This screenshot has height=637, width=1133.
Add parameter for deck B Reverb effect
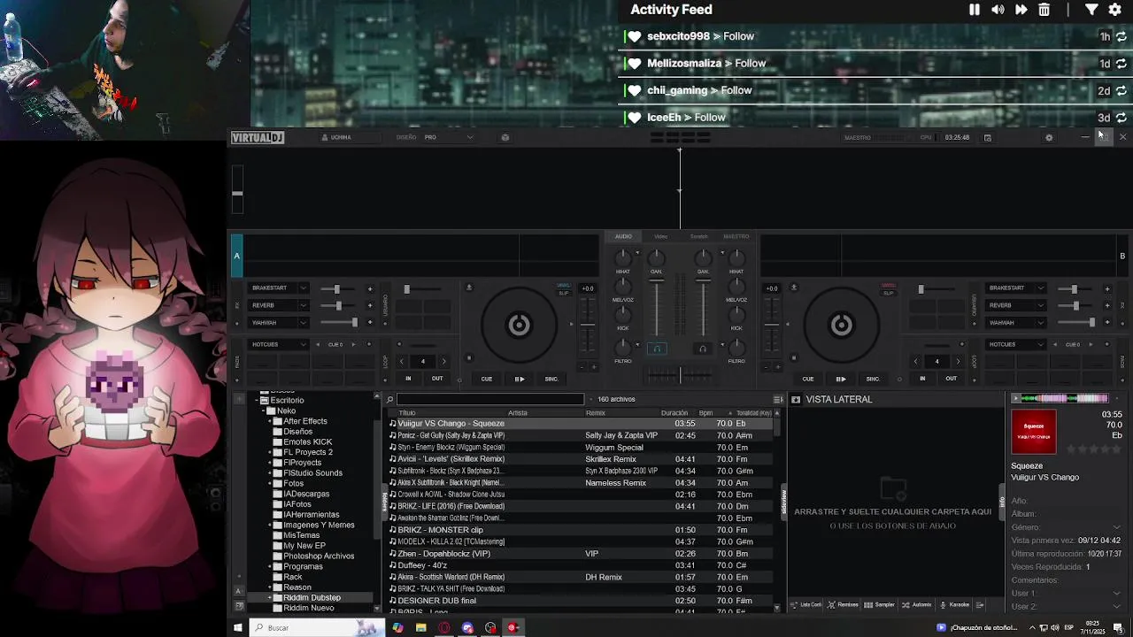pos(1106,305)
